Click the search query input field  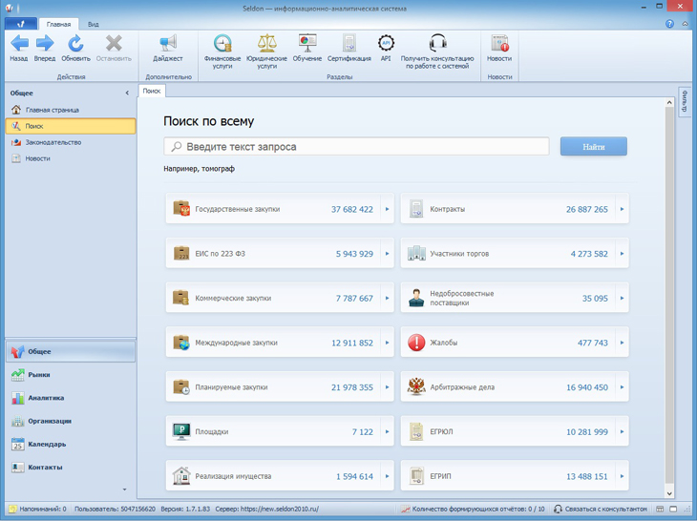click(x=356, y=147)
